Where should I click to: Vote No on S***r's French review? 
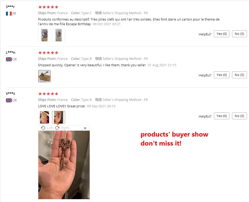[239, 34]
